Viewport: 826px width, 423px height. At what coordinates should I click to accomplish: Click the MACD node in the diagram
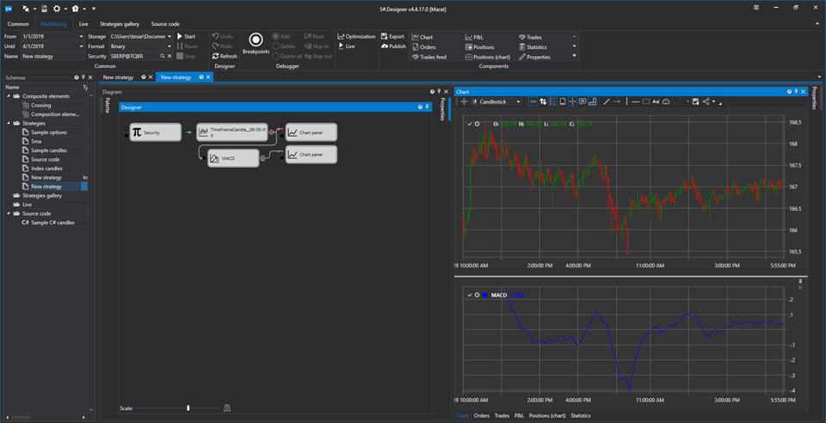click(x=233, y=158)
